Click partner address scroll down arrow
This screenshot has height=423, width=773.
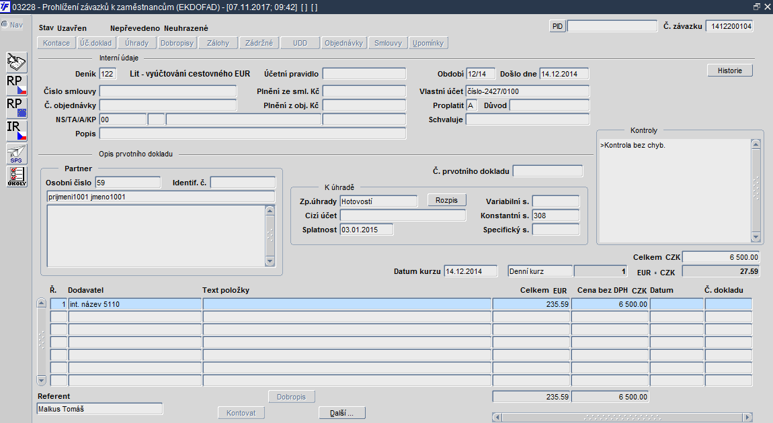270,261
